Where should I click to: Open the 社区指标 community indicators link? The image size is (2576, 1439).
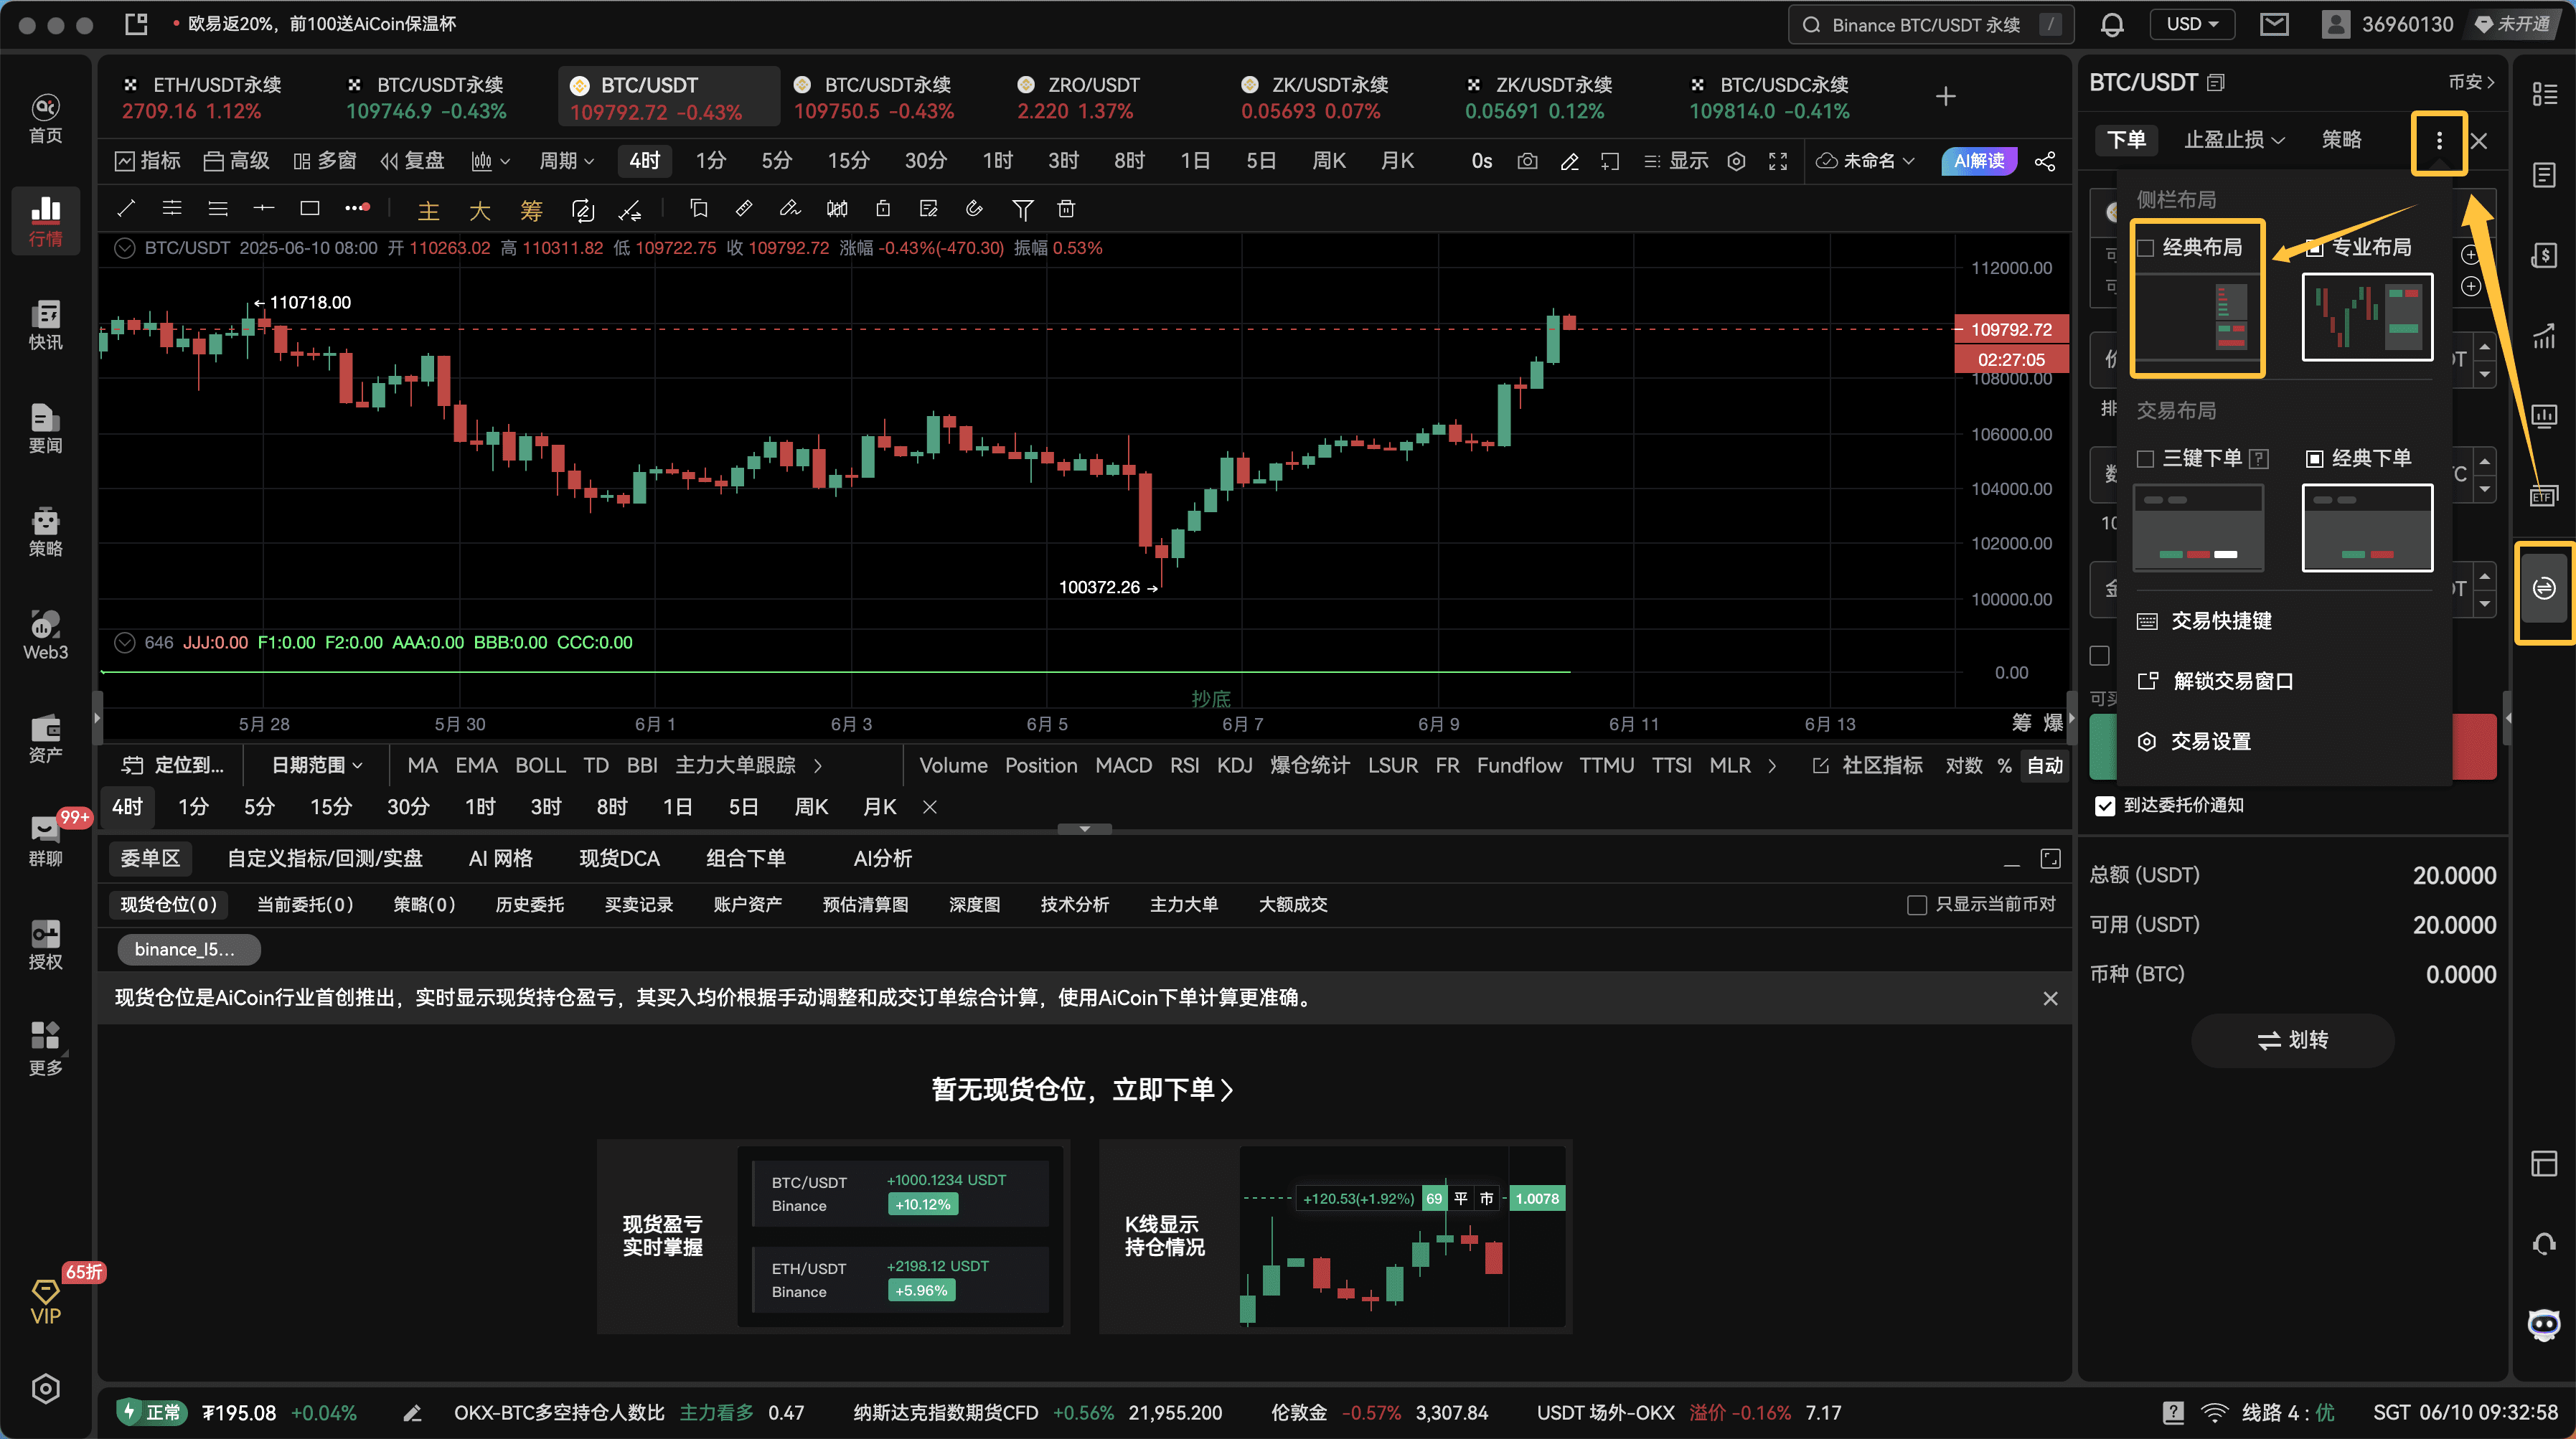click(x=1868, y=766)
